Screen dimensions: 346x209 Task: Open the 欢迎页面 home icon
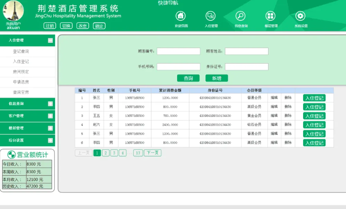(x=180, y=16)
